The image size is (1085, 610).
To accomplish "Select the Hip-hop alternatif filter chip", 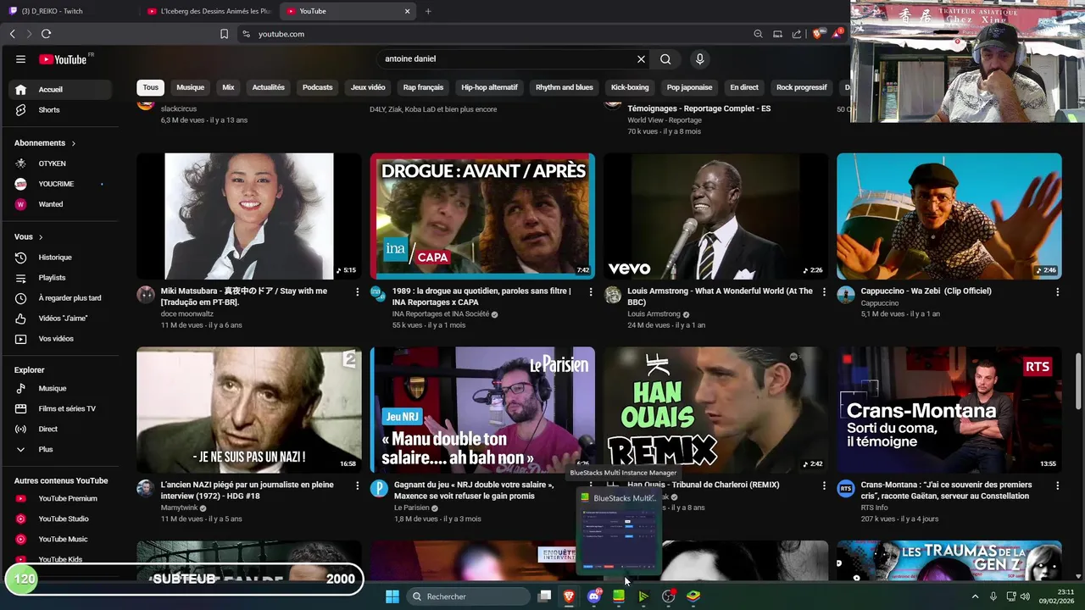I will (x=489, y=87).
